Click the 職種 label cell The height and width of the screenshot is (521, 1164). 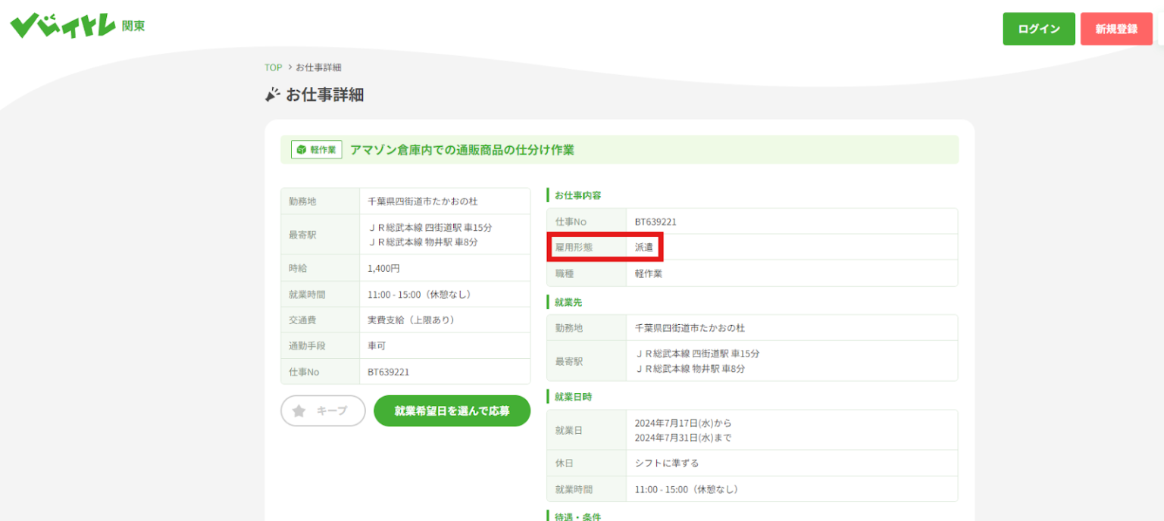coord(587,273)
